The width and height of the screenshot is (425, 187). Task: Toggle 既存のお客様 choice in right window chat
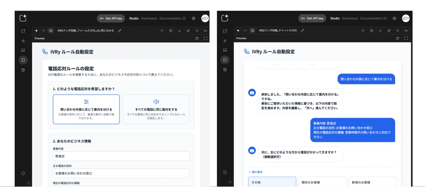point(322,182)
